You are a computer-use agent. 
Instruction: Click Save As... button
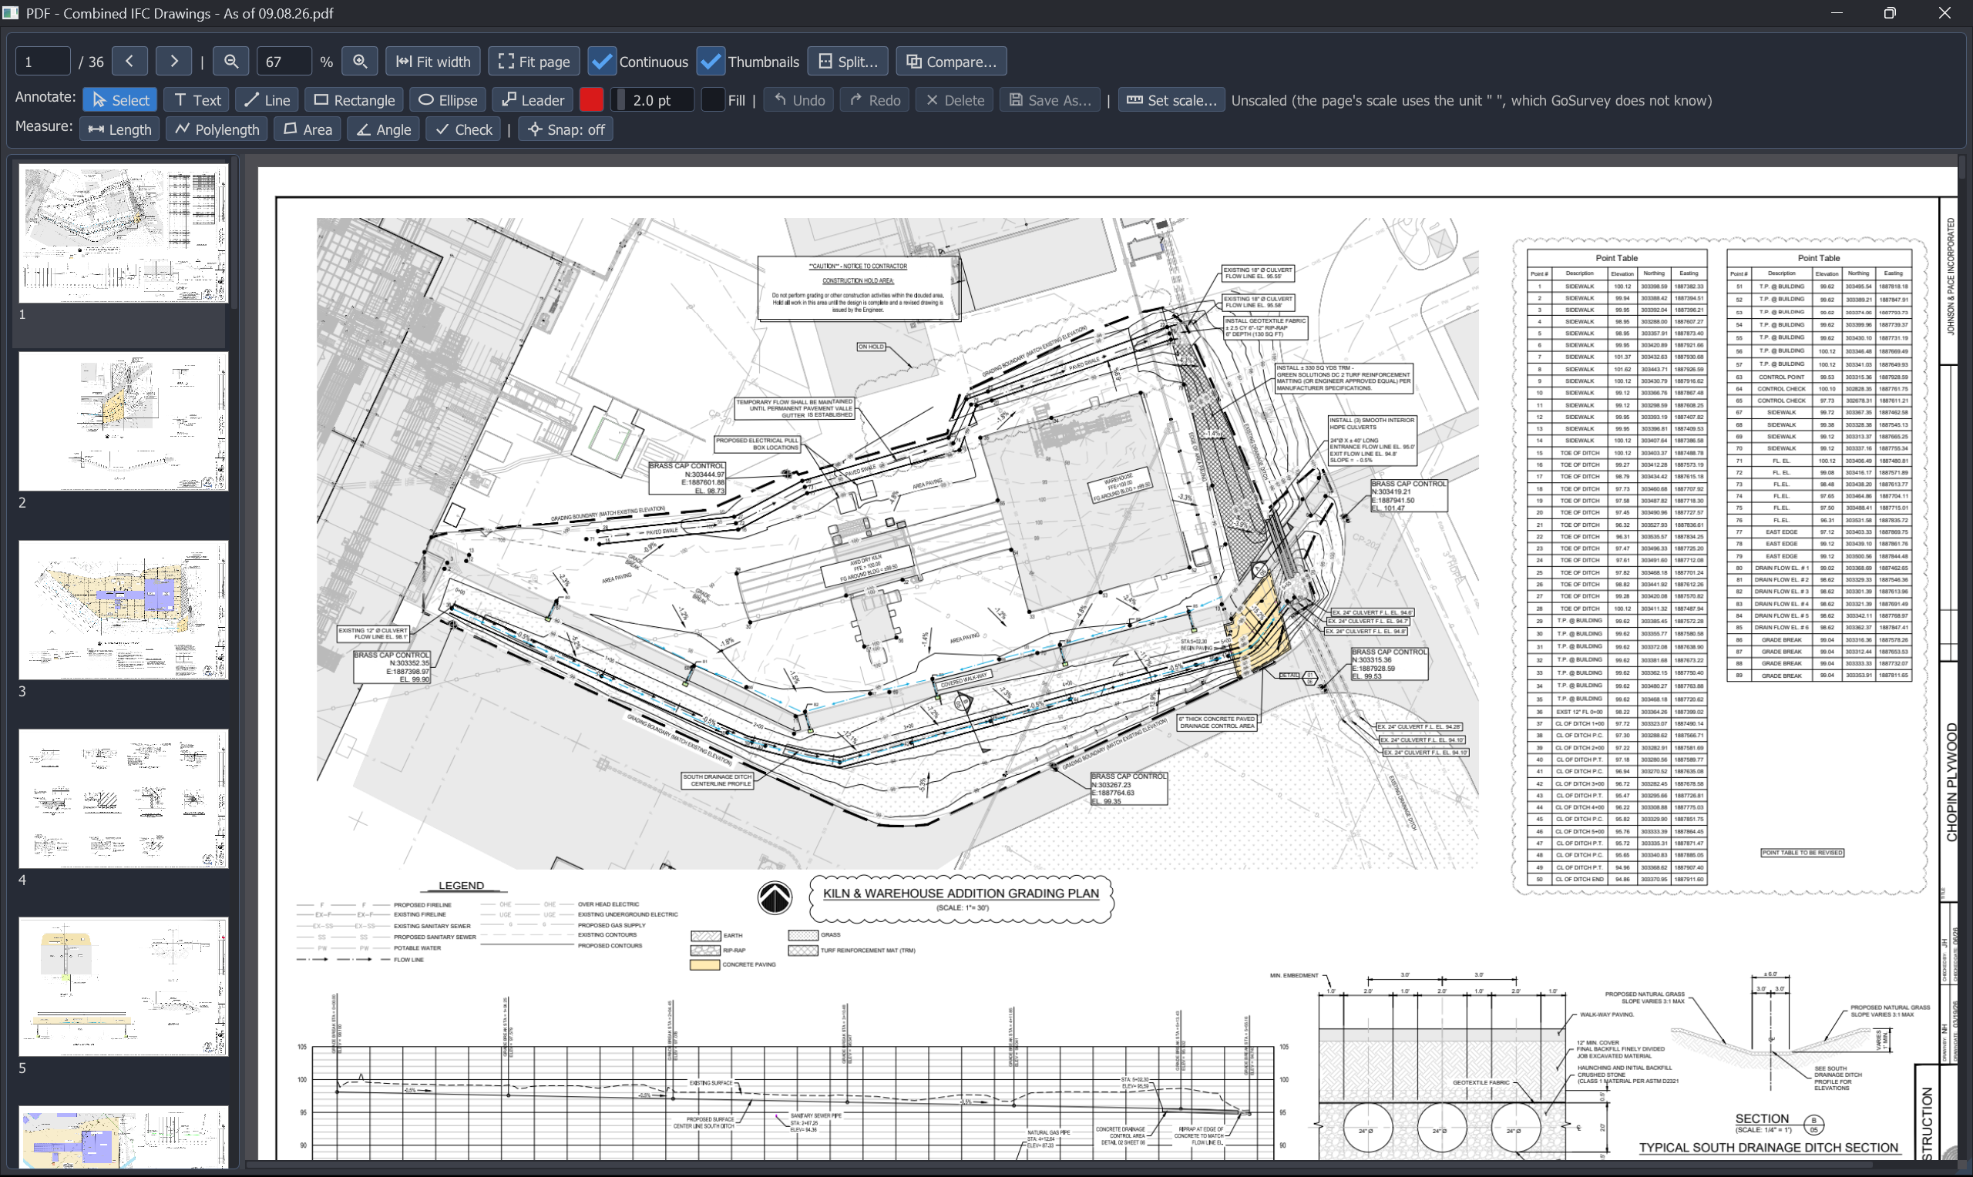pyautogui.click(x=1050, y=100)
